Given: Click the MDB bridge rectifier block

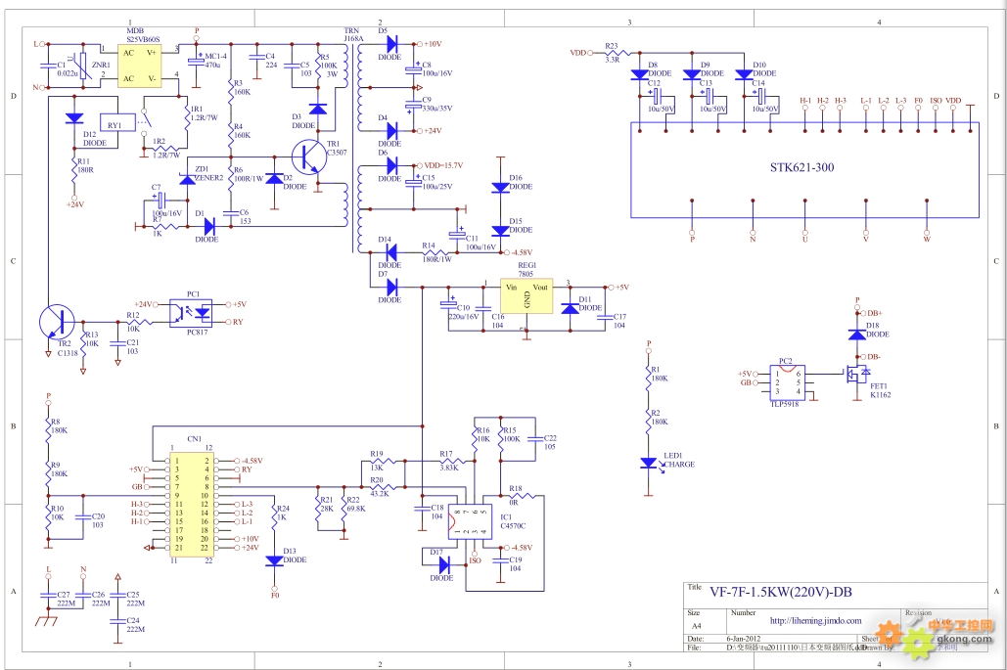Looking at the screenshot, I should pyautogui.click(x=139, y=66).
